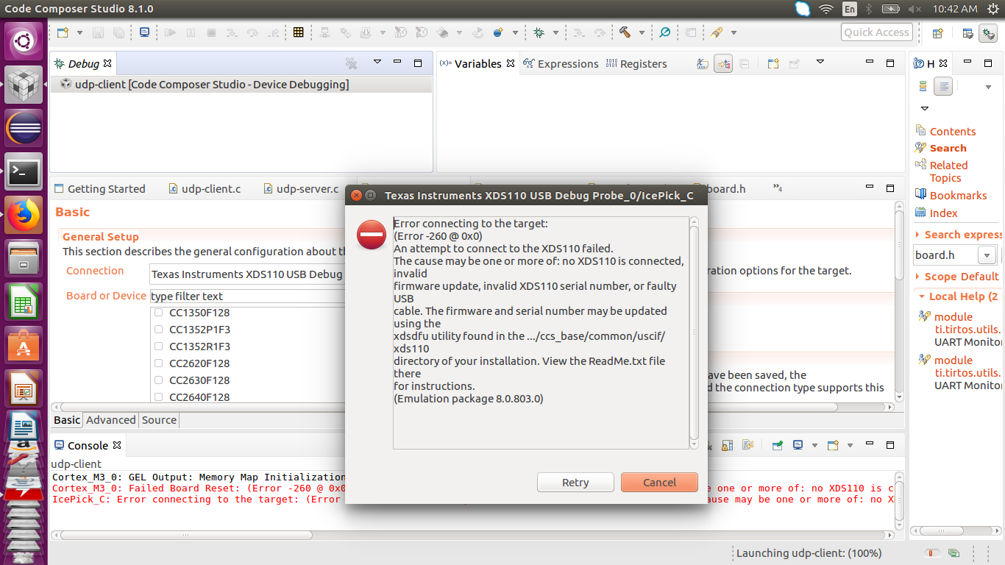1005x565 pixels.
Task: Click the Pin to Debug Context icon
Action: 794,64
